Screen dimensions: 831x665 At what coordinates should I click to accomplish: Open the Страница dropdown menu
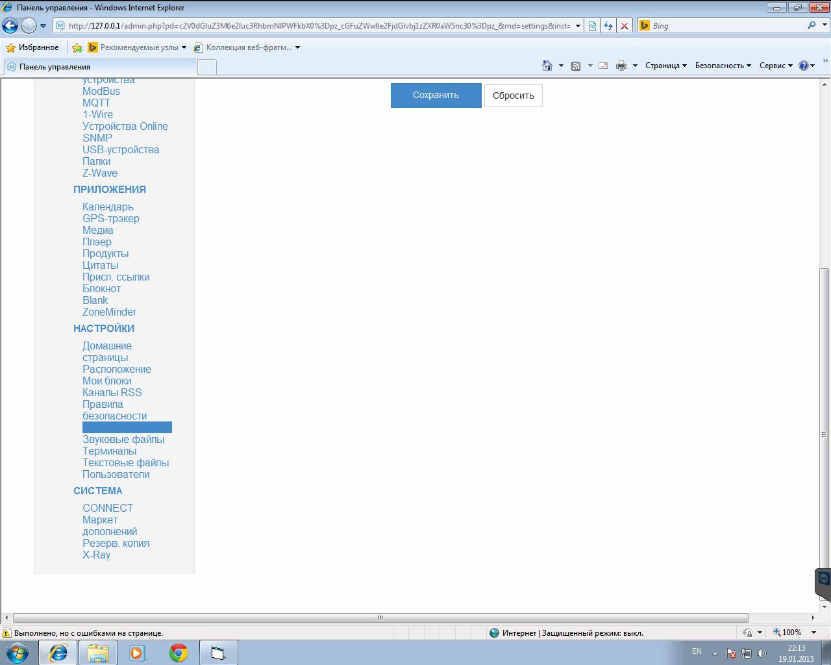click(664, 65)
